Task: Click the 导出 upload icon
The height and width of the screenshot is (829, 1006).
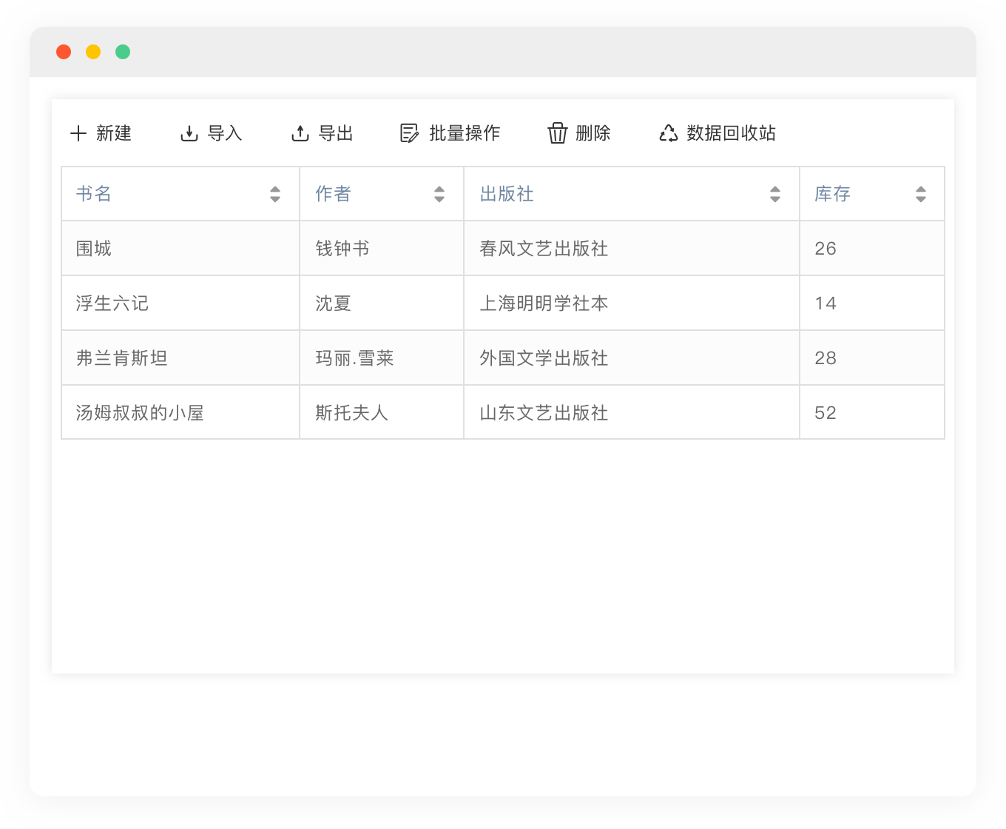Action: click(x=300, y=133)
